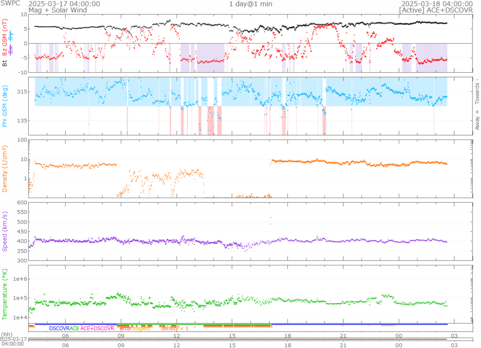Image resolution: width=481 pixels, height=348 pixels.
Task: Click the 1e+6 tick on Temperature axis
Action: click(20, 279)
